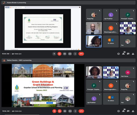The image size is (137, 115).
Task: Select Hari Haran 'H' avatar tile in lower meeting
Action: (x=128, y=72)
